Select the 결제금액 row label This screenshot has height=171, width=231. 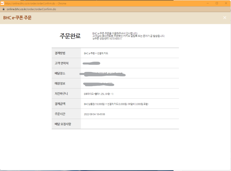(60, 104)
